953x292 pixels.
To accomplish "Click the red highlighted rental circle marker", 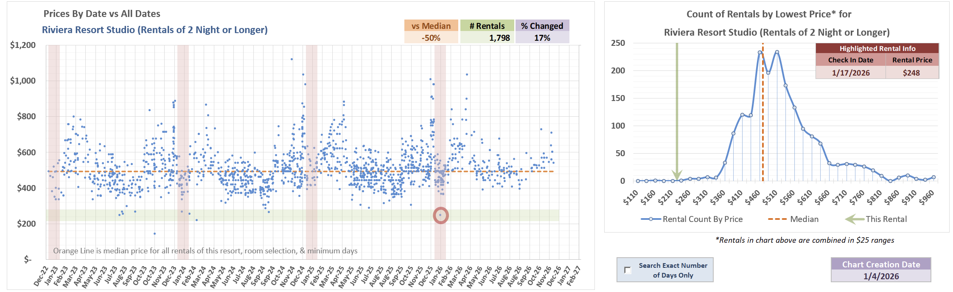I will pyautogui.click(x=440, y=215).
